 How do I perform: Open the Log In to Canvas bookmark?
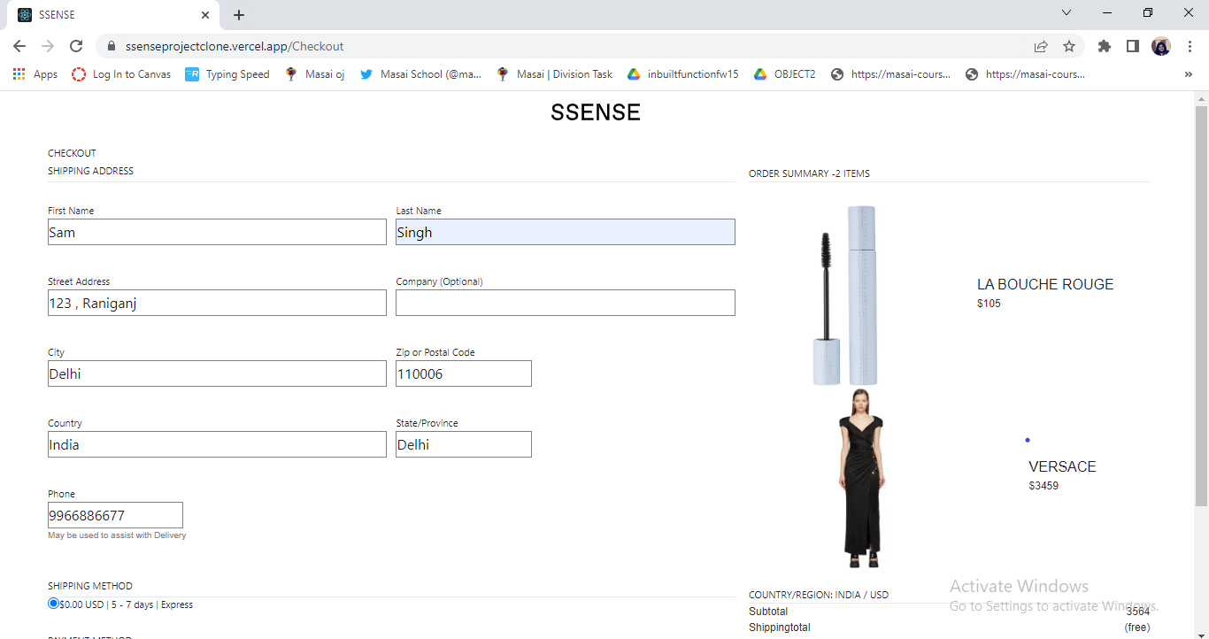121,74
